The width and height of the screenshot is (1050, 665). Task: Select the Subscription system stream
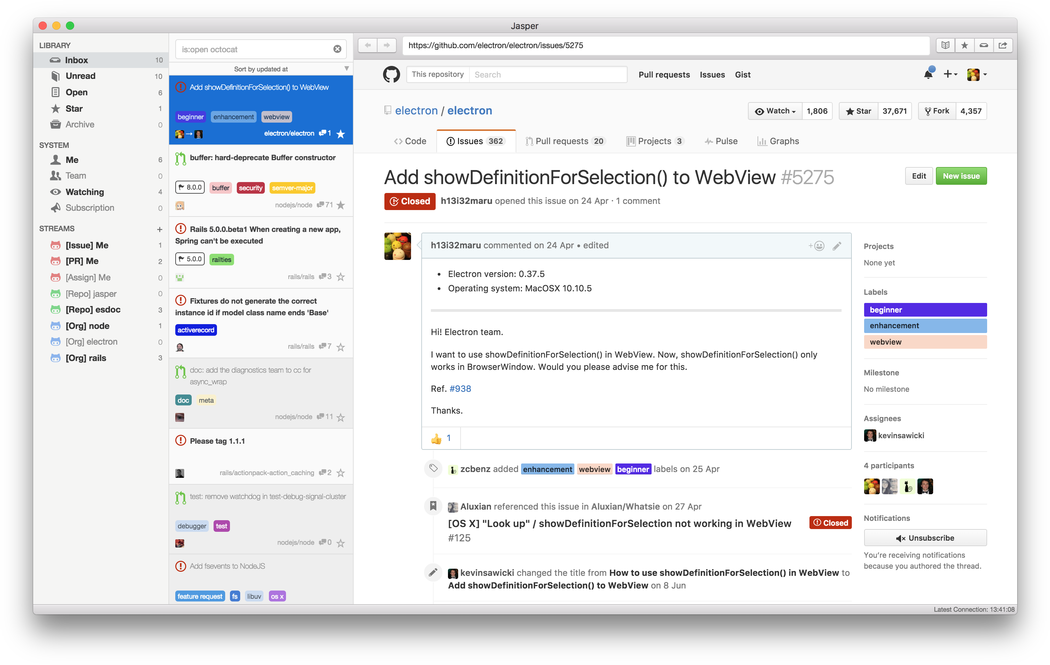pos(101,208)
